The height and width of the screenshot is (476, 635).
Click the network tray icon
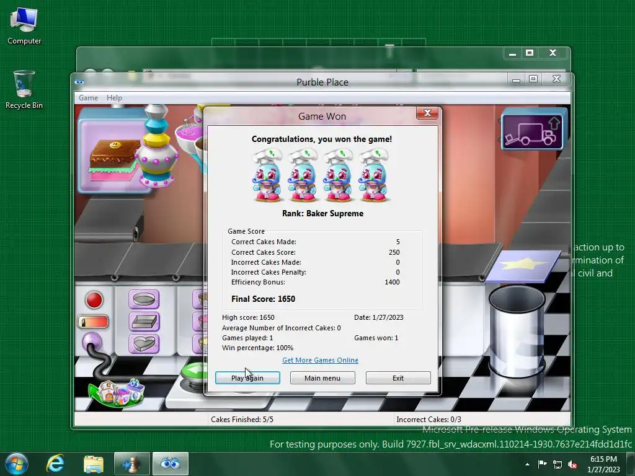[x=557, y=464]
